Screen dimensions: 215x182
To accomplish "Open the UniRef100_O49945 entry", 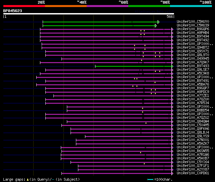I will [x=193, y=59].
